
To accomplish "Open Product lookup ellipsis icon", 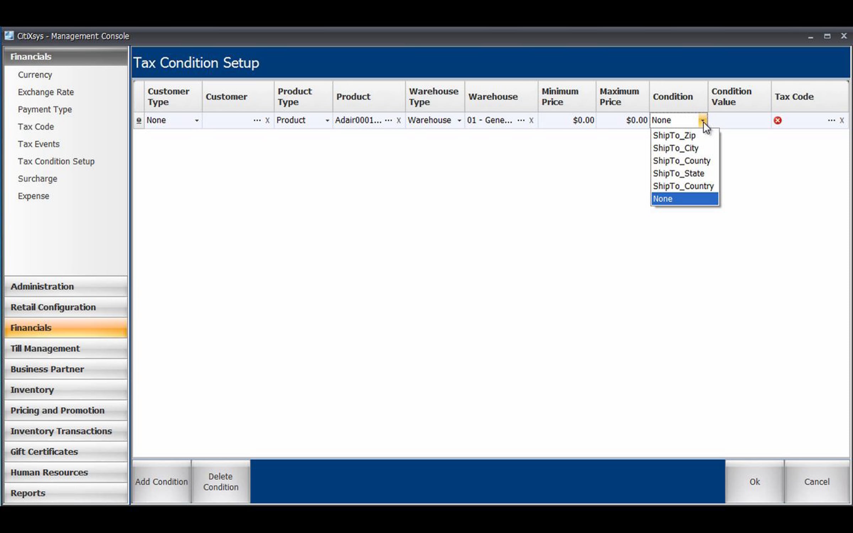I will 388,120.
